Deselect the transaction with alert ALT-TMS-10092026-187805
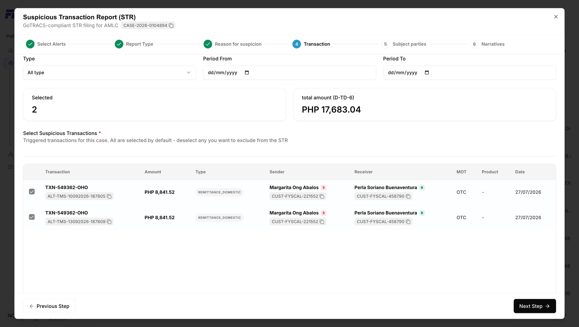Image resolution: width=579 pixels, height=327 pixels. [x=32, y=192]
